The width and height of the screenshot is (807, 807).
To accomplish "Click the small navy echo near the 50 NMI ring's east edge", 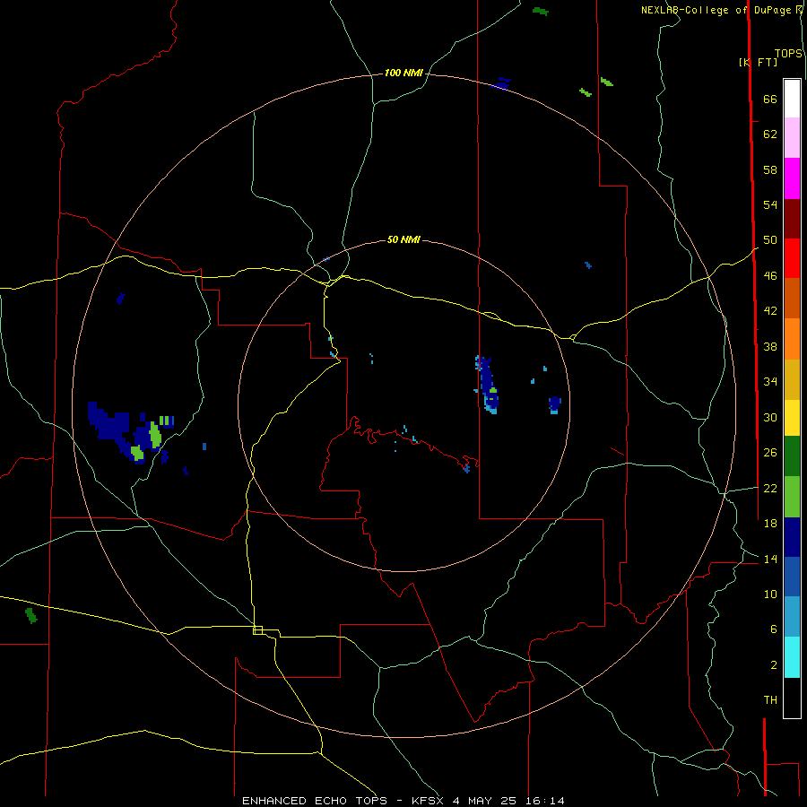I will point(554,404).
